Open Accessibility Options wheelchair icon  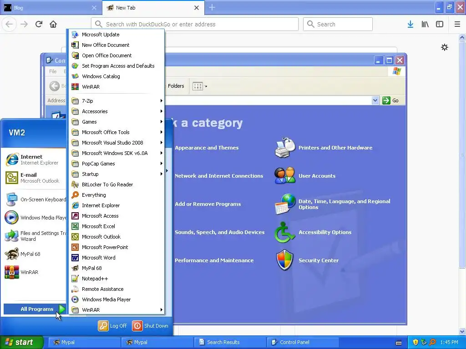click(x=284, y=232)
